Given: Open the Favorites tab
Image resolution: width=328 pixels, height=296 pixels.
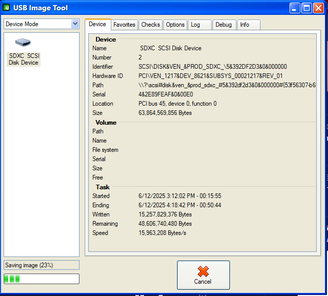Looking at the screenshot, I should (124, 25).
